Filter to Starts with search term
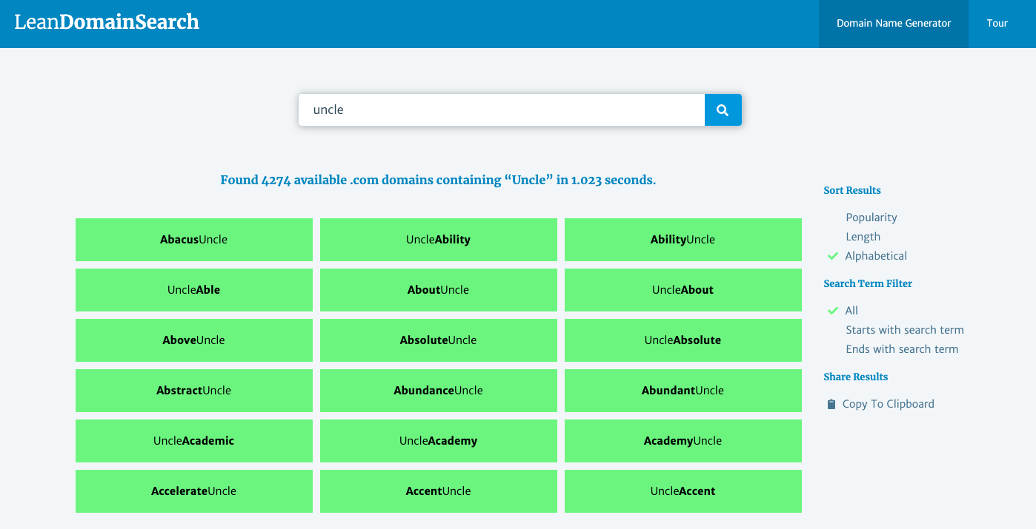The height and width of the screenshot is (529, 1036). tap(905, 330)
